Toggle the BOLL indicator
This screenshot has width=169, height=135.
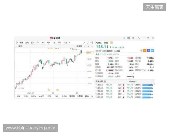pos(65,96)
